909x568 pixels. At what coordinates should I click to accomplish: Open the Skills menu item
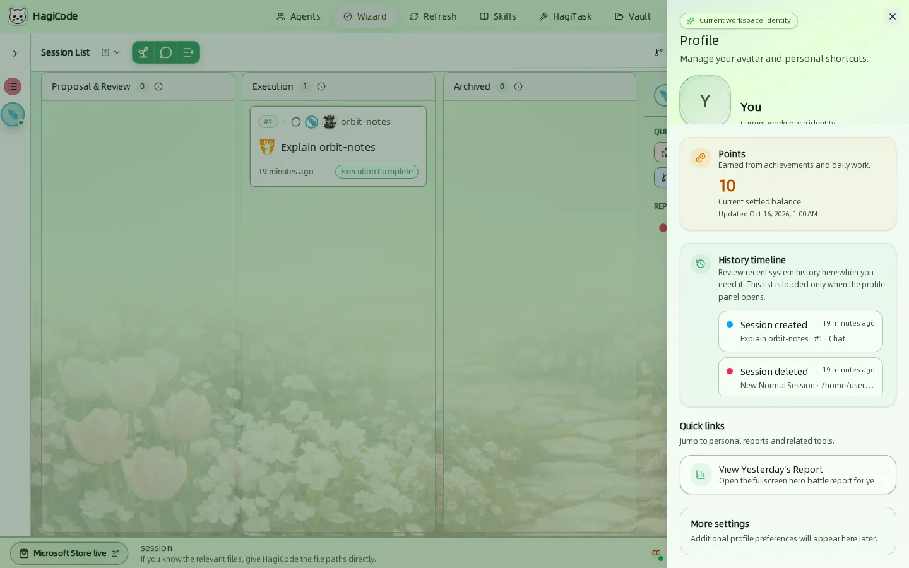(498, 16)
